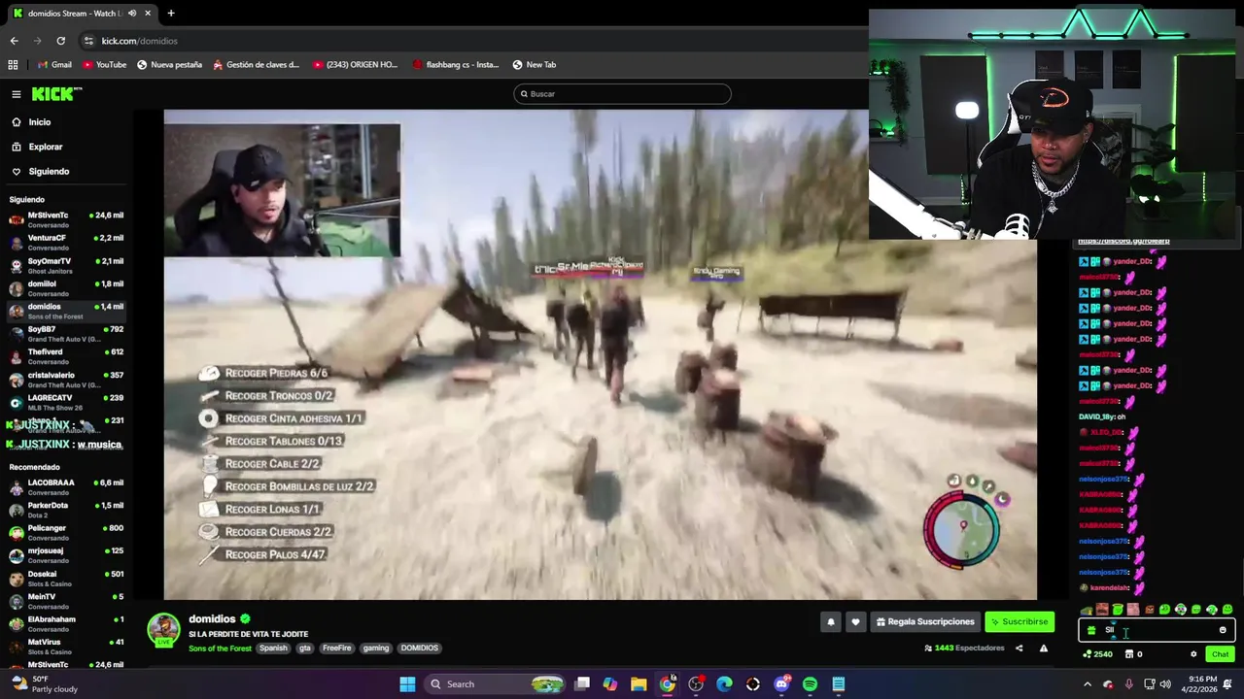The height and width of the screenshot is (699, 1244).
Task: Open File Explorer from taskbar
Action: (639, 684)
